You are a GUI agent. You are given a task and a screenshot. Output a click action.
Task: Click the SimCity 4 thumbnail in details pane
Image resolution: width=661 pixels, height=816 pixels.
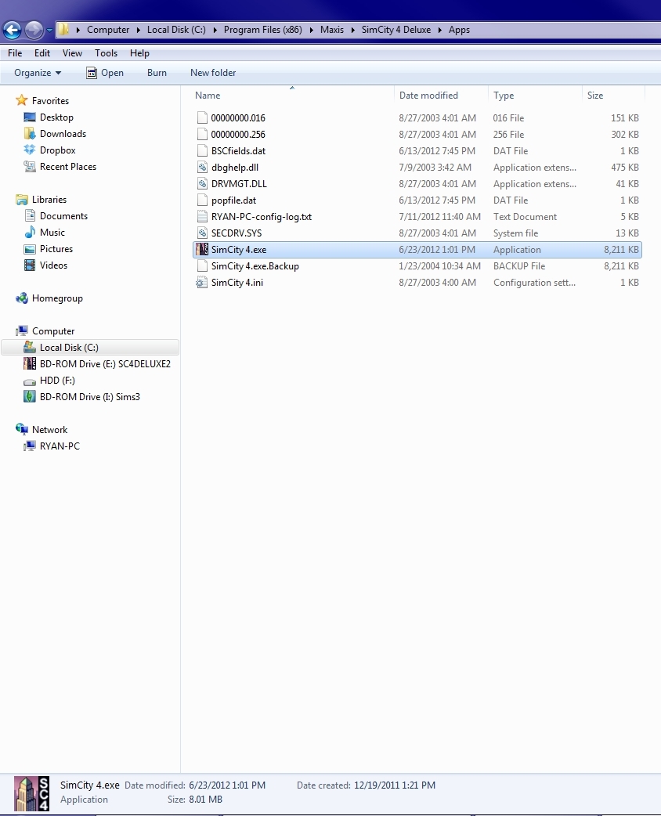point(32,793)
